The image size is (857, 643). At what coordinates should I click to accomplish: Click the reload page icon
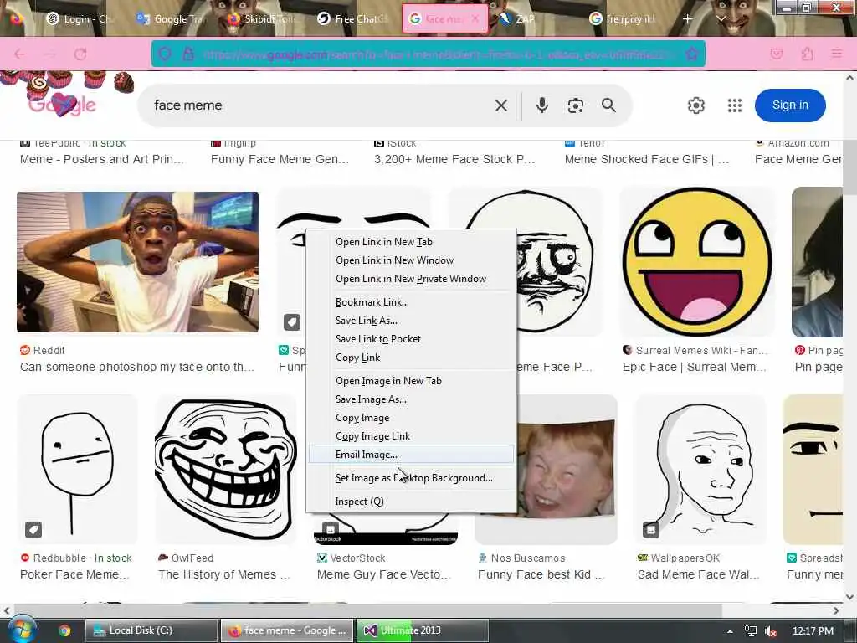click(x=80, y=54)
